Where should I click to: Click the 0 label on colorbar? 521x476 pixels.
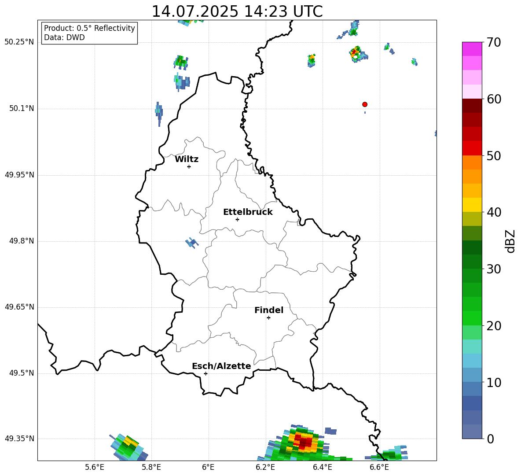click(490, 439)
